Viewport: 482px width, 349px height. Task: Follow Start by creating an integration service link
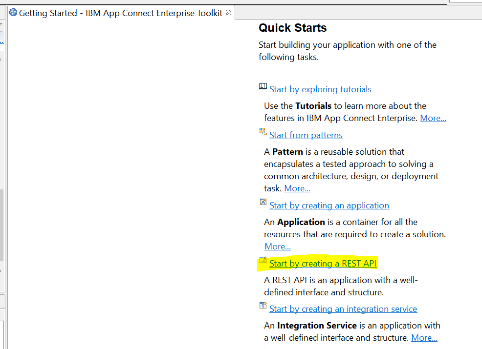click(x=343, y=309)
